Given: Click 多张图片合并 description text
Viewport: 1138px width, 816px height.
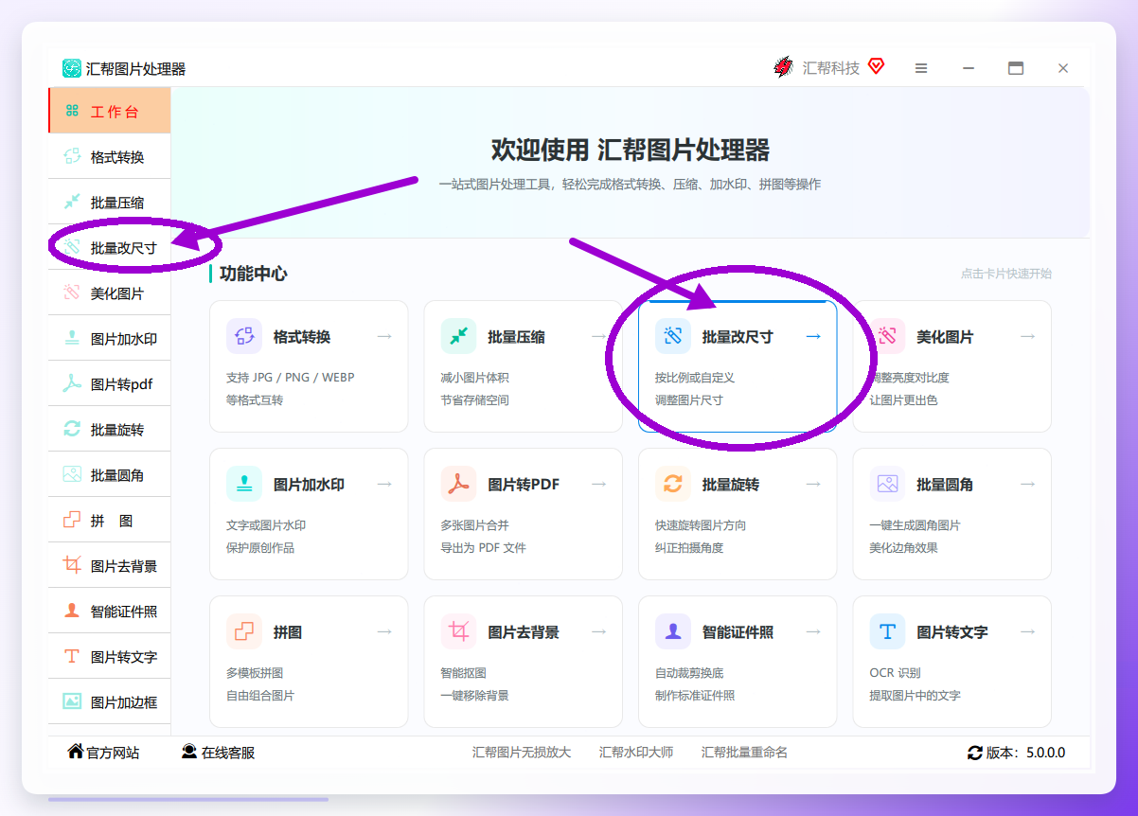Looking at the screenshot, I should pos(474,524).
